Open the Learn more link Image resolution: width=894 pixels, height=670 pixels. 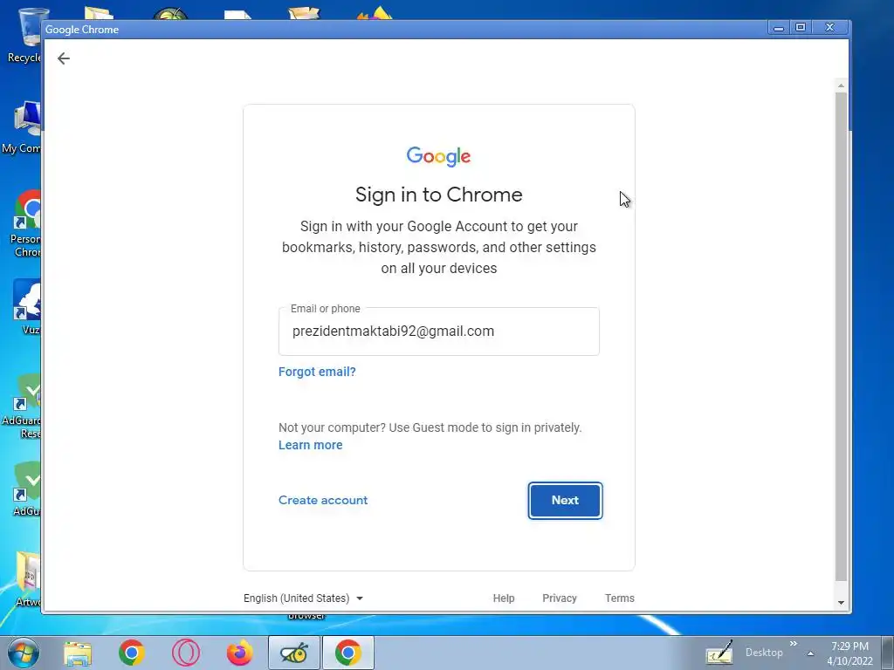(310, 445)
